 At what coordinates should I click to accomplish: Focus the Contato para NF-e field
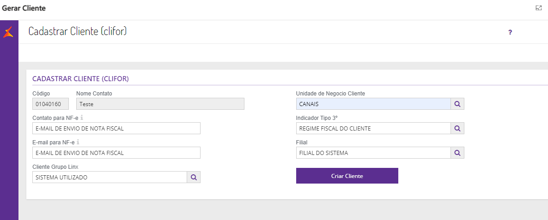coord(116,128)
